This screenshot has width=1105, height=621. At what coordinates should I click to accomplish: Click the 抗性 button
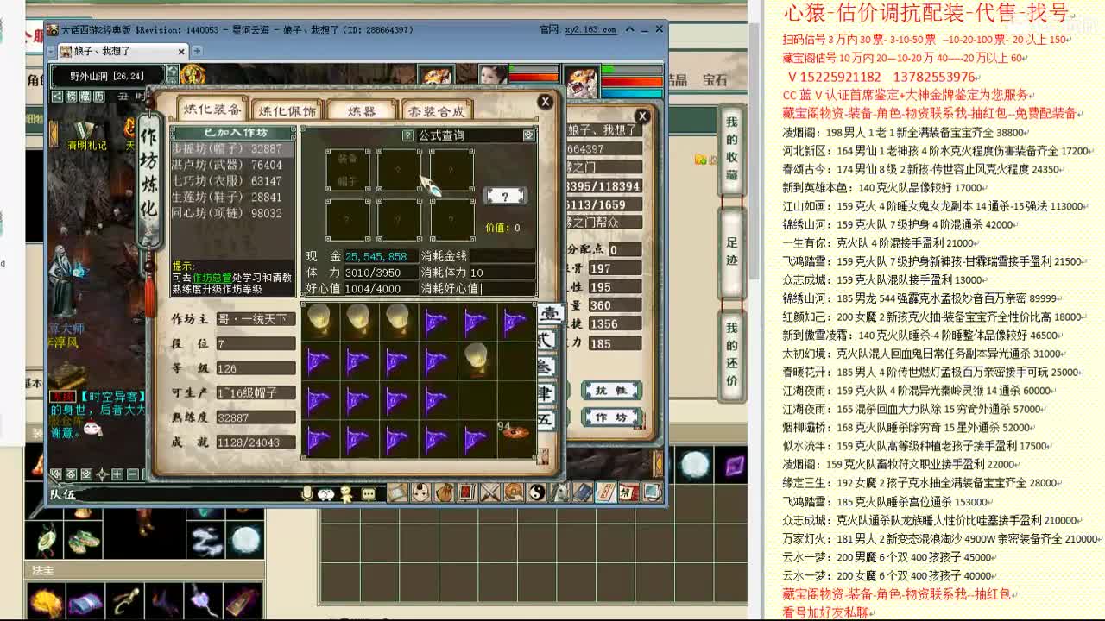pos(610,391)
